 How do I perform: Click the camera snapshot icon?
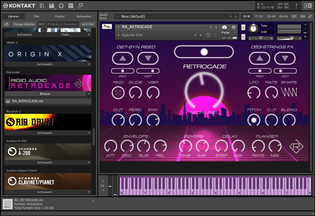tap(224, 27)
